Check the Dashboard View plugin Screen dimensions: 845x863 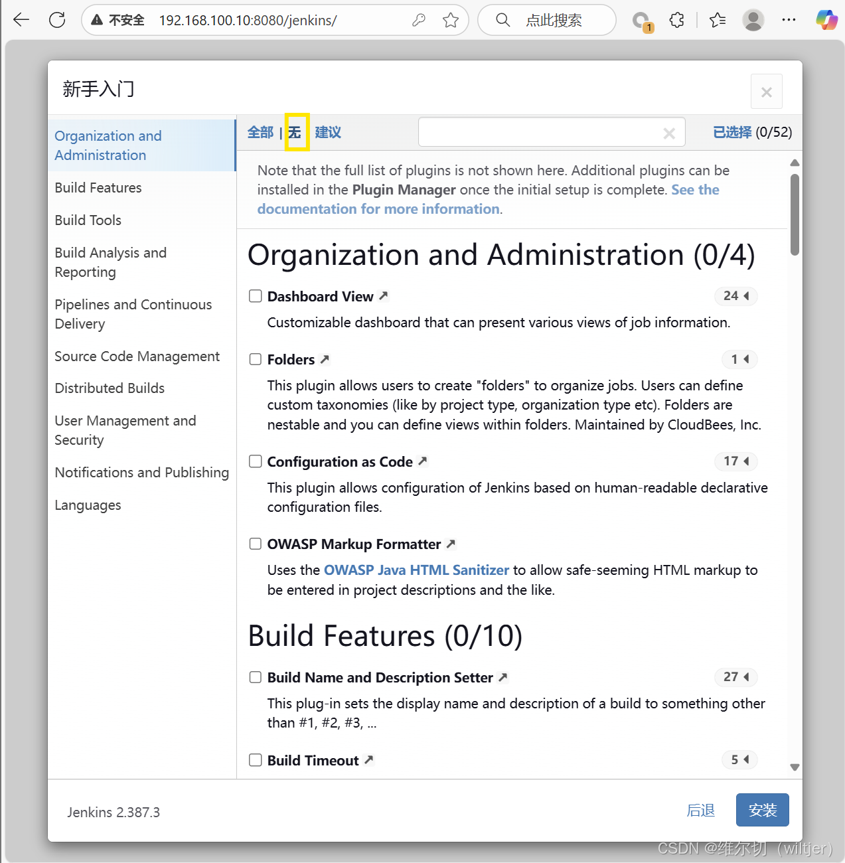(256, 296)
